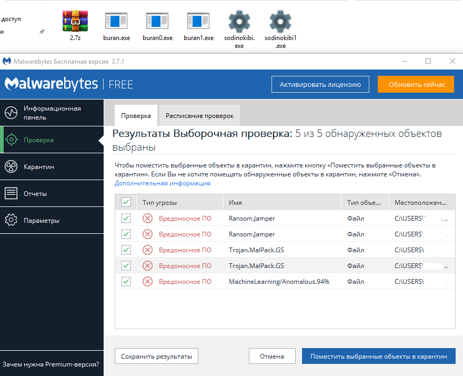Image resolution: width=463 pixels, height=376 pixels.
Task: Sort by Имя column header
Action: point(283,203)
